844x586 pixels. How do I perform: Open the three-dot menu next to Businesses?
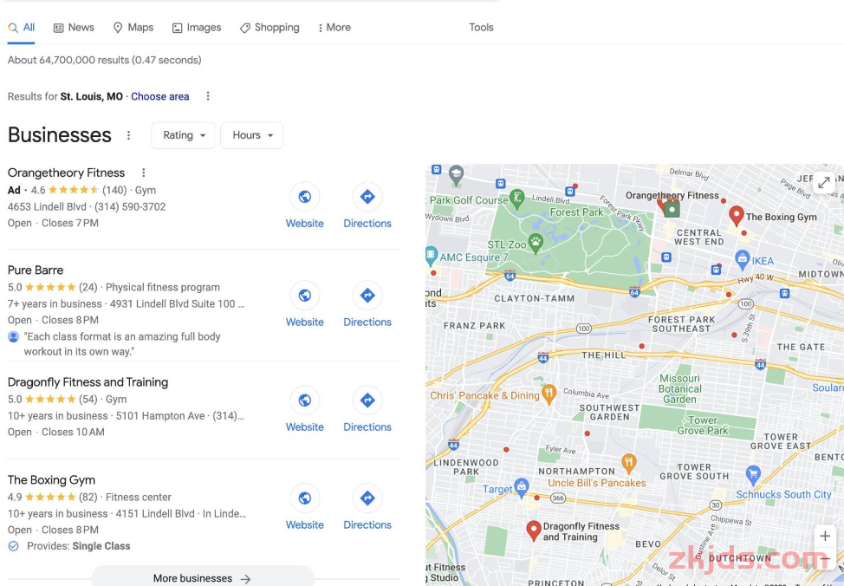pyautogui.click(x=128, y=135)
